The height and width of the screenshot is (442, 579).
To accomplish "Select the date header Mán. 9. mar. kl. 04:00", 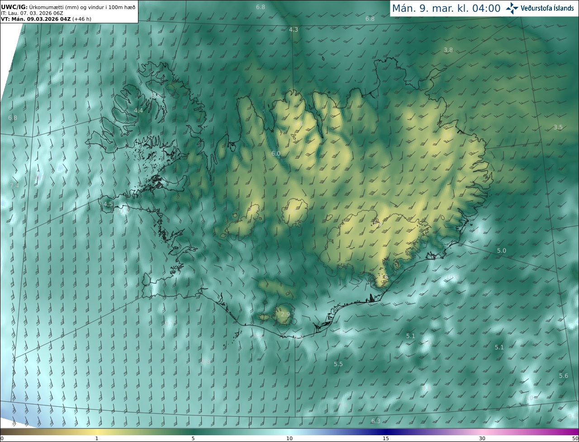I will [446, 8].
